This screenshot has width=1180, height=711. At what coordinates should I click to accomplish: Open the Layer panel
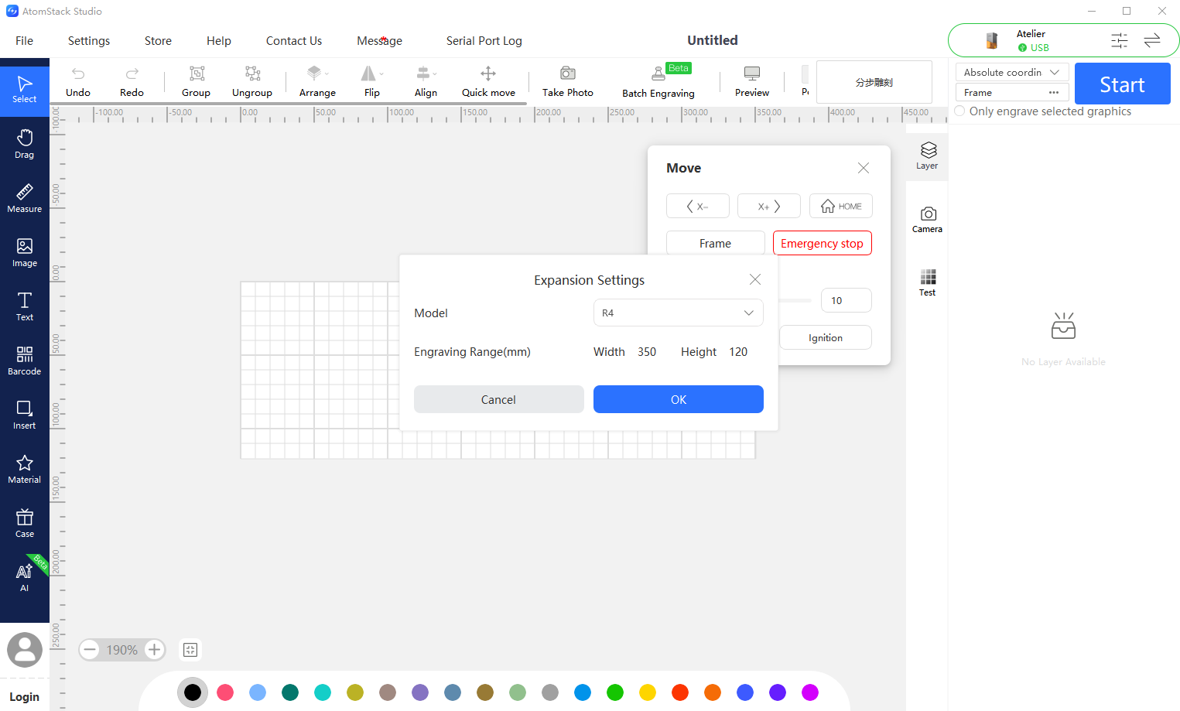pyautogui.click(x=927, y=155)
